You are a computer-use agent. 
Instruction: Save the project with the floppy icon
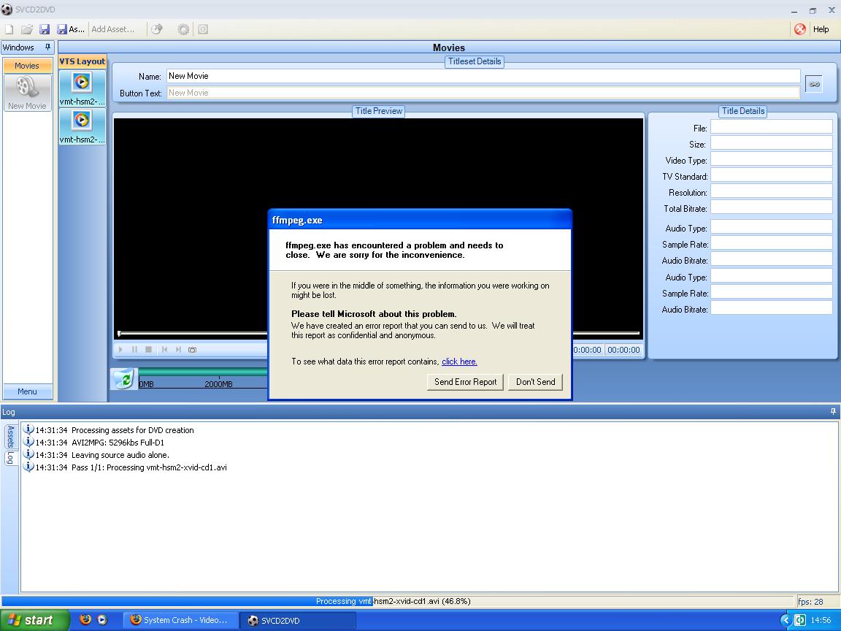[45, 29]
